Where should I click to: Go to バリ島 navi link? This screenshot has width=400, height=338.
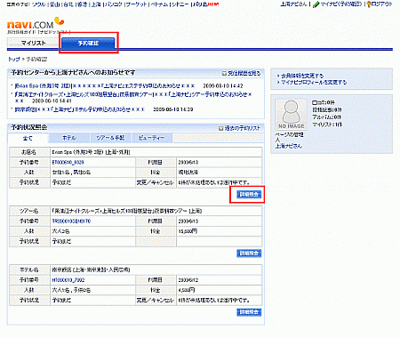point(200,4)
